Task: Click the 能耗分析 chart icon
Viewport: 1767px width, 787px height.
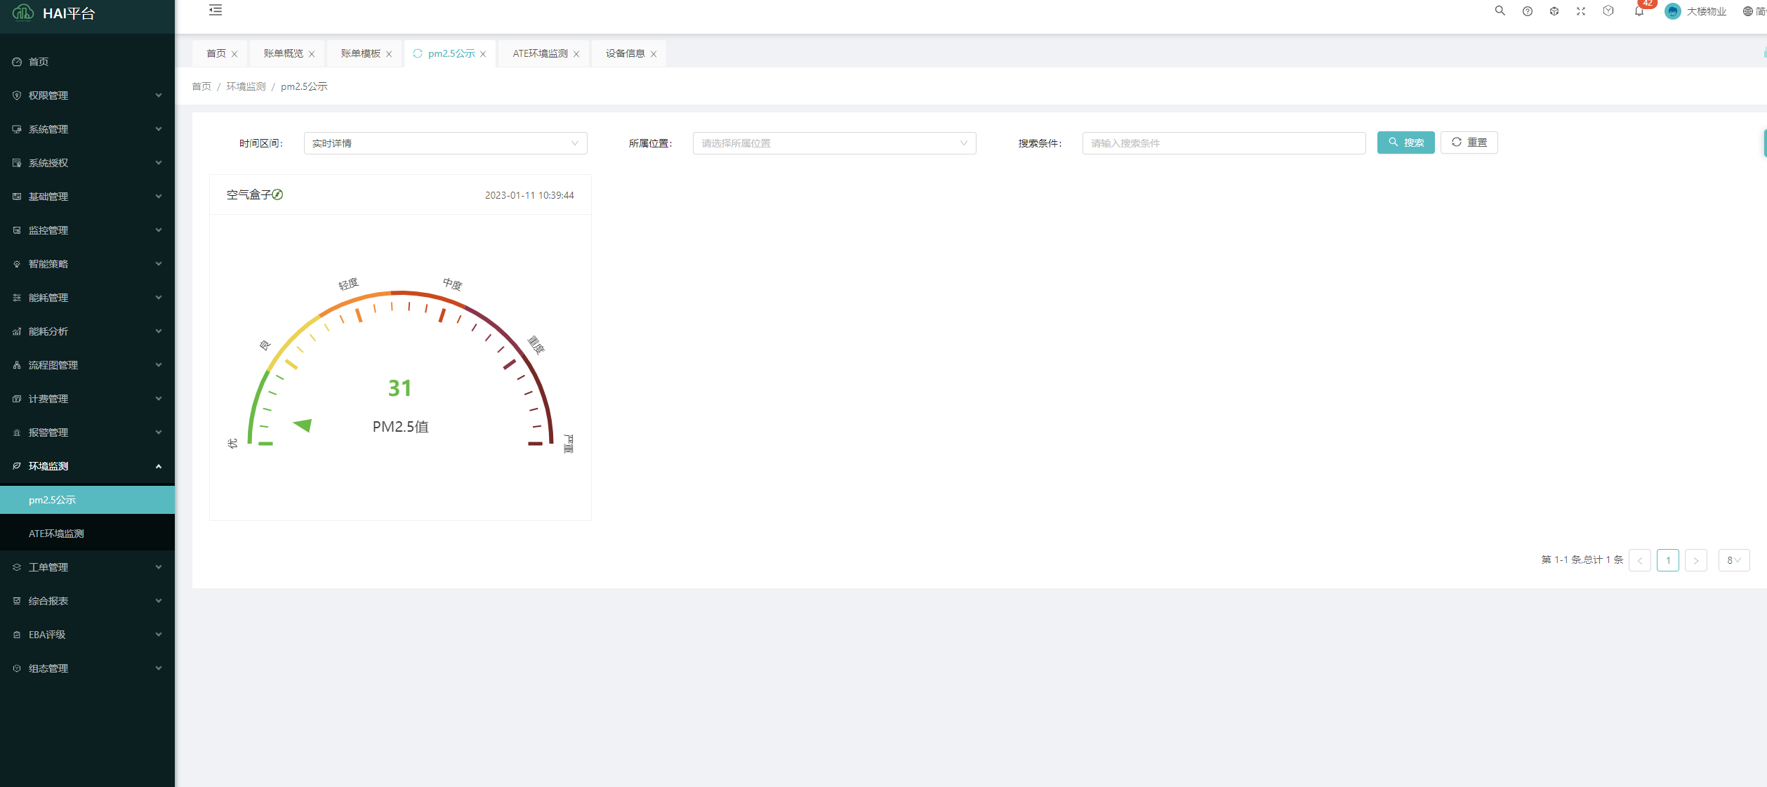Action: [17, 331]
